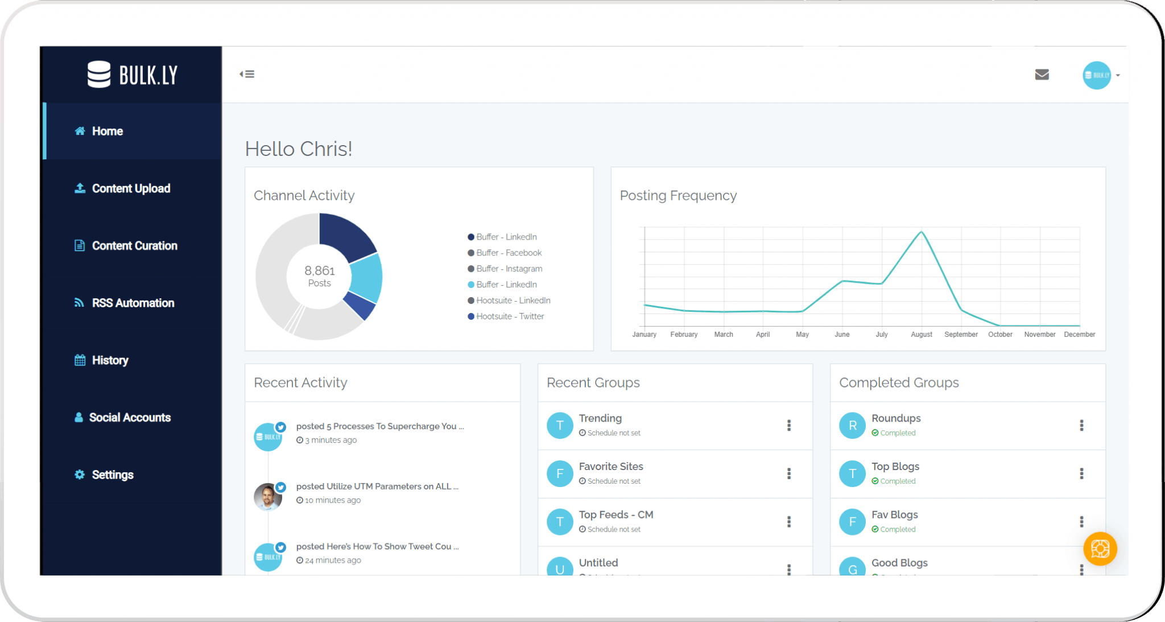The height and width of the screenshot is (622, 1165).
Task: Click the RSS Automation feed icon
Action: click(x=79, y=303)
